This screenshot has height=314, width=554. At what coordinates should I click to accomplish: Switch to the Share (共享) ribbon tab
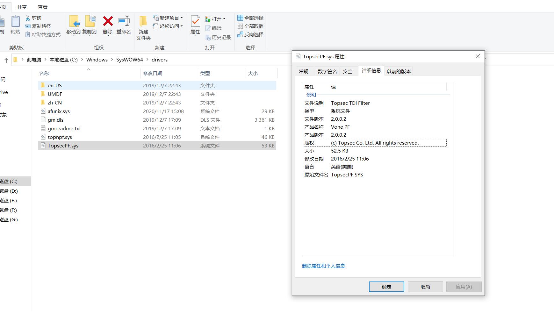pyautogui.click(x=22, y=7)
